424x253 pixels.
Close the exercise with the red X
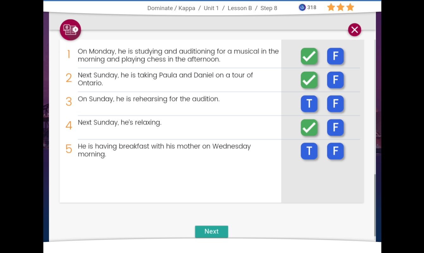tap(354, 30)
